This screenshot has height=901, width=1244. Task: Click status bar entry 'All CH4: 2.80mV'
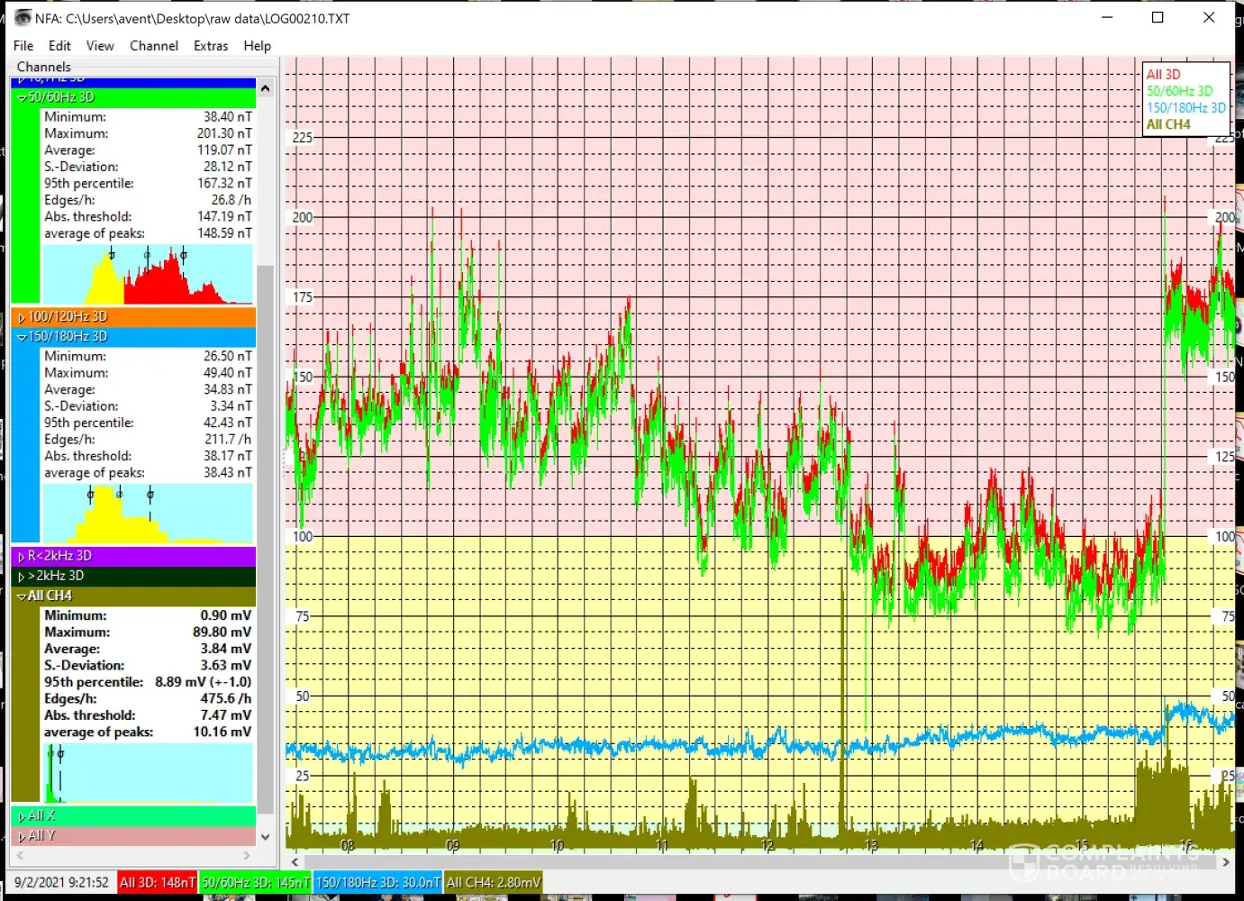(x=494, y=883)
